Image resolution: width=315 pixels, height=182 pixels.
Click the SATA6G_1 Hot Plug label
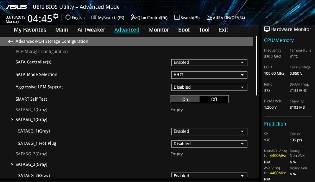[37, 143]
